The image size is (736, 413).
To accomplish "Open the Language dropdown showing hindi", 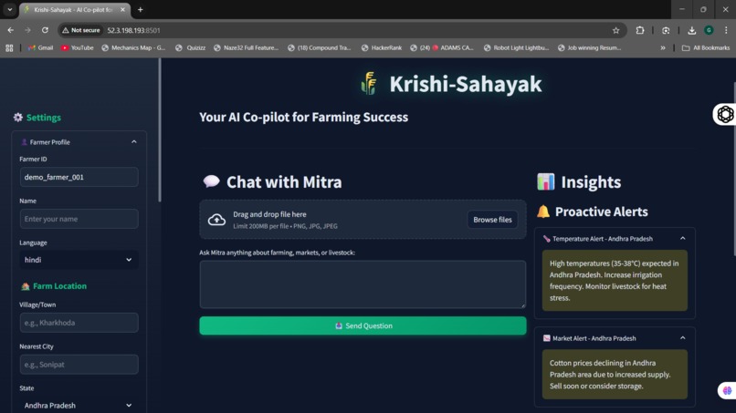I will tap(79, 260).
